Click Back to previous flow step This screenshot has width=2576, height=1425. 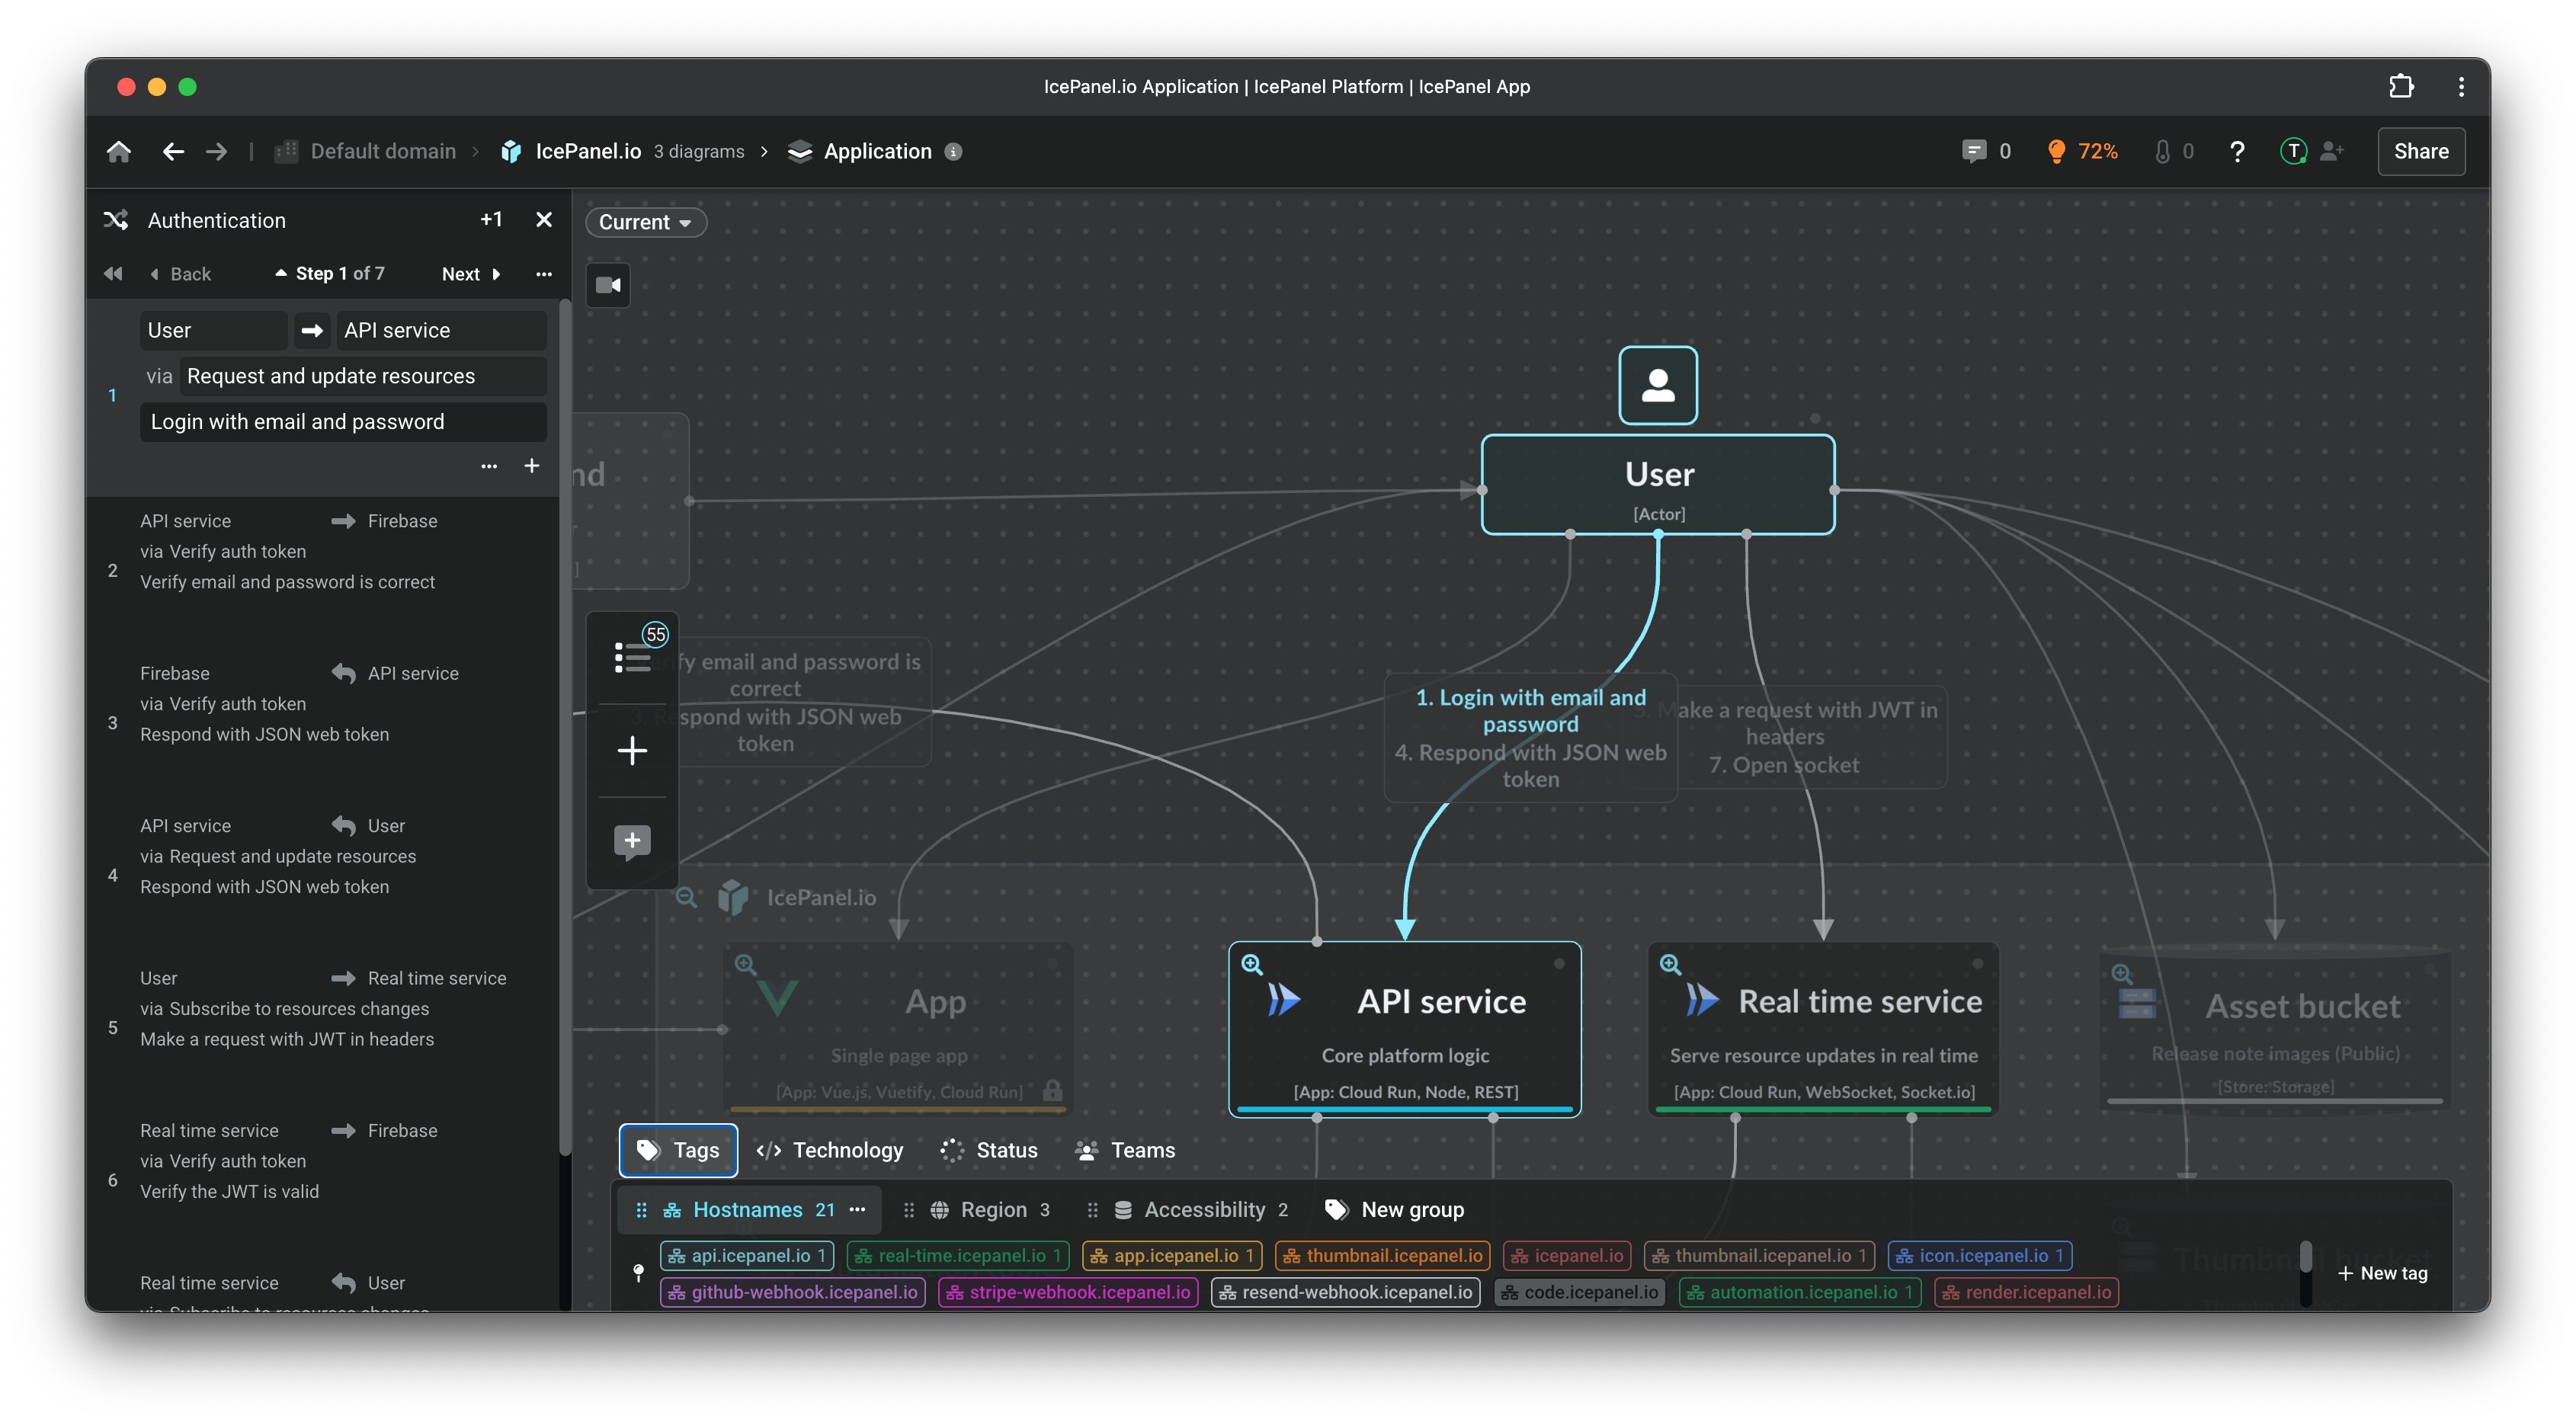pos(181,273)
